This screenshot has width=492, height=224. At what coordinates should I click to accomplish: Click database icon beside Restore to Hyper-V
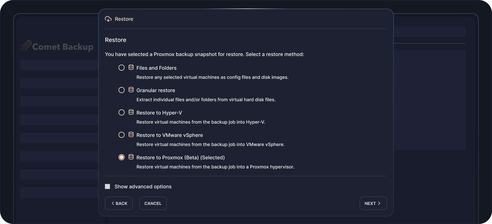coord(131,112)
